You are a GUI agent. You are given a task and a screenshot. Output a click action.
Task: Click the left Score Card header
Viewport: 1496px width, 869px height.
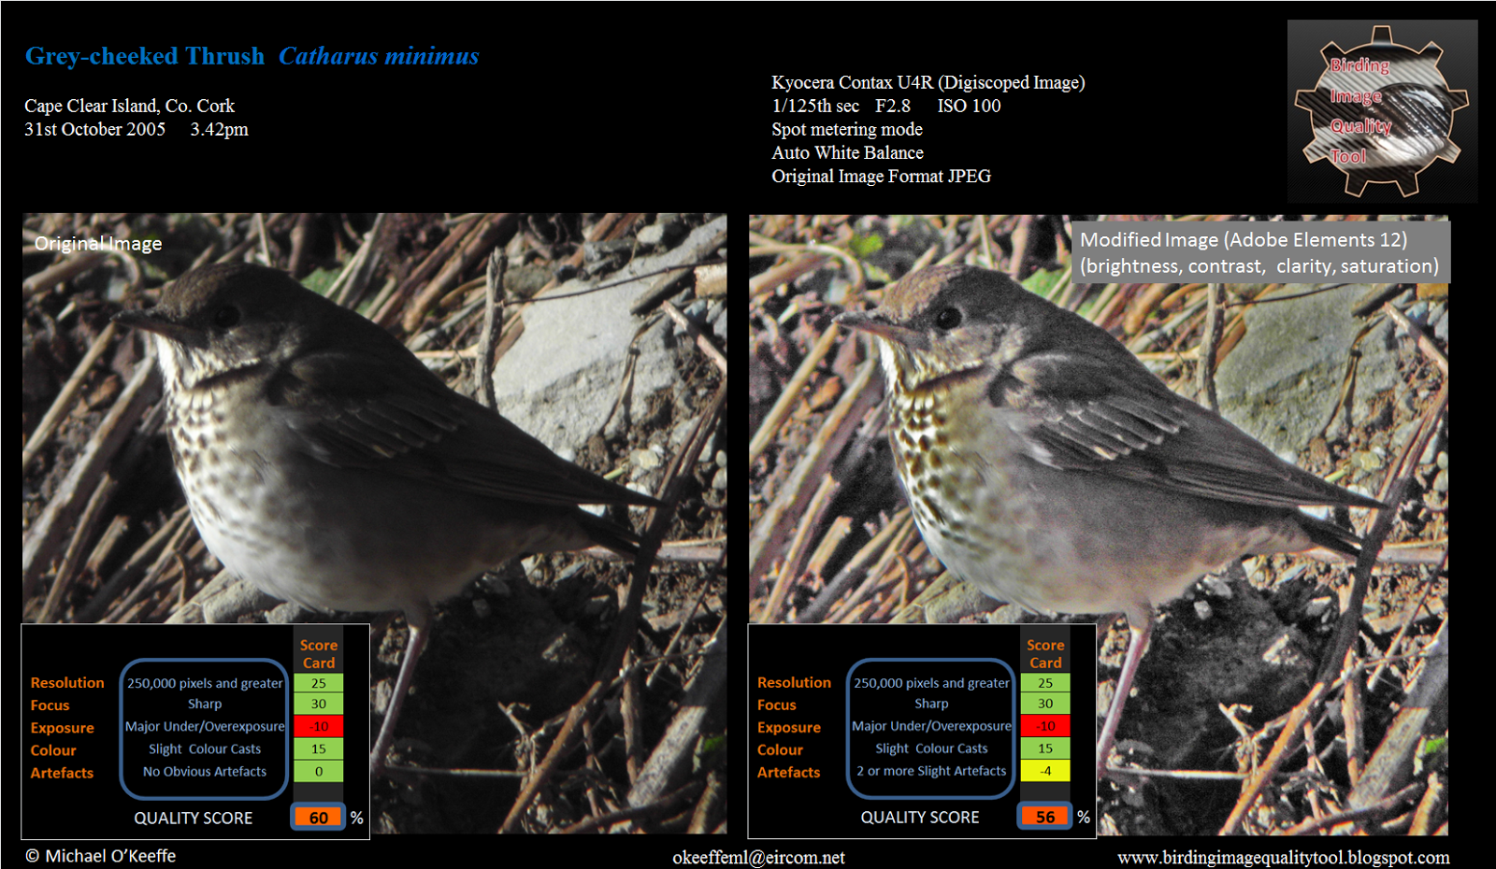click(x=319, y=653)
